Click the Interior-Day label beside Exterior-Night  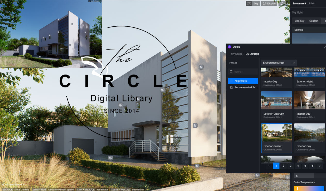coord(270,82)
